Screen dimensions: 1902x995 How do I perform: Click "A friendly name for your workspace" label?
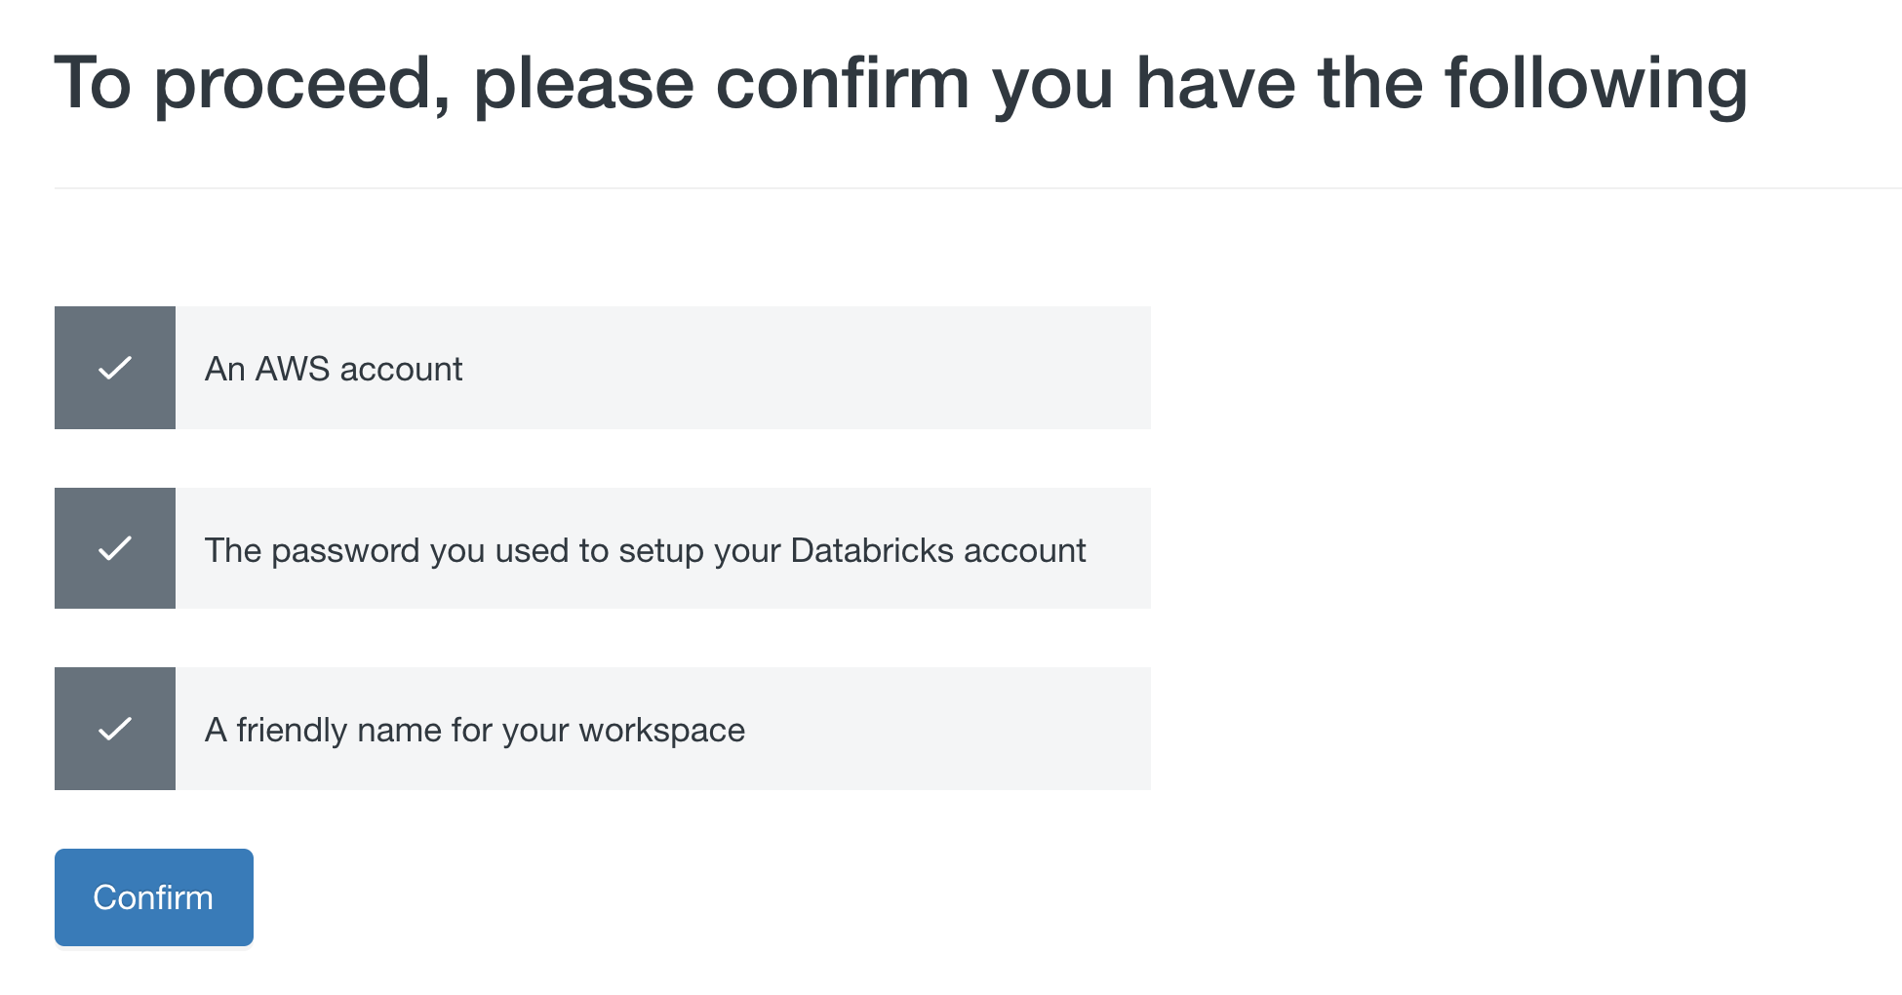pos(474,731)
